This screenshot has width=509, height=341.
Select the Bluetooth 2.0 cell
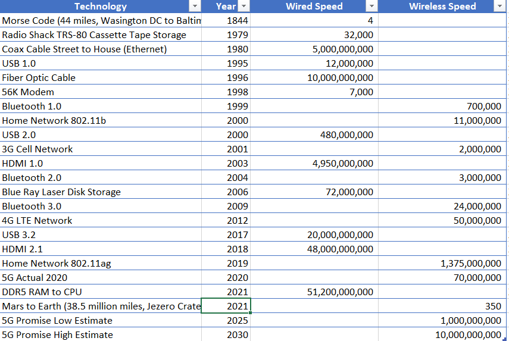click(x=101, y=177)
